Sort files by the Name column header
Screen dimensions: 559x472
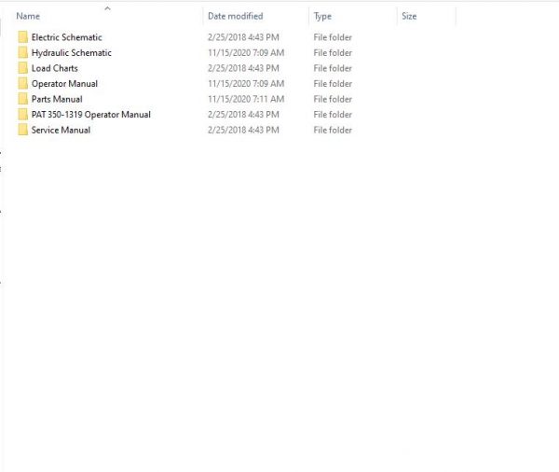click(28, 16)
